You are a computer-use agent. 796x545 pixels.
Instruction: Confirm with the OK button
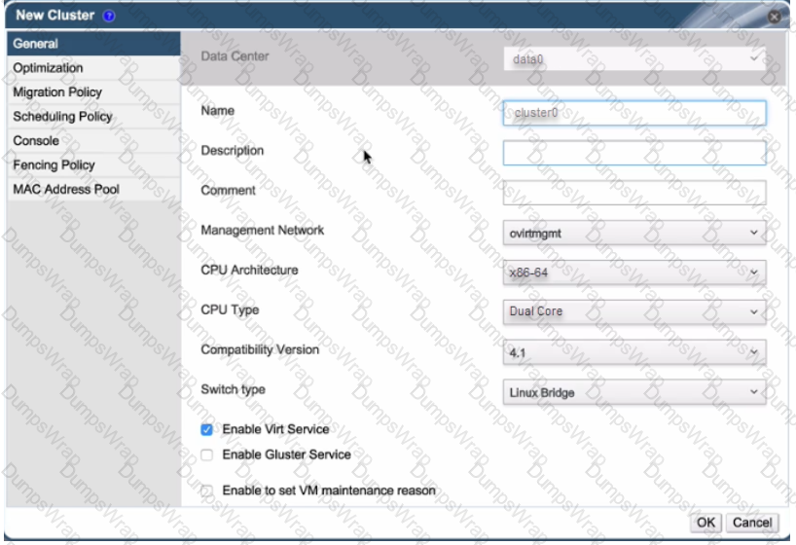point(706,523)
